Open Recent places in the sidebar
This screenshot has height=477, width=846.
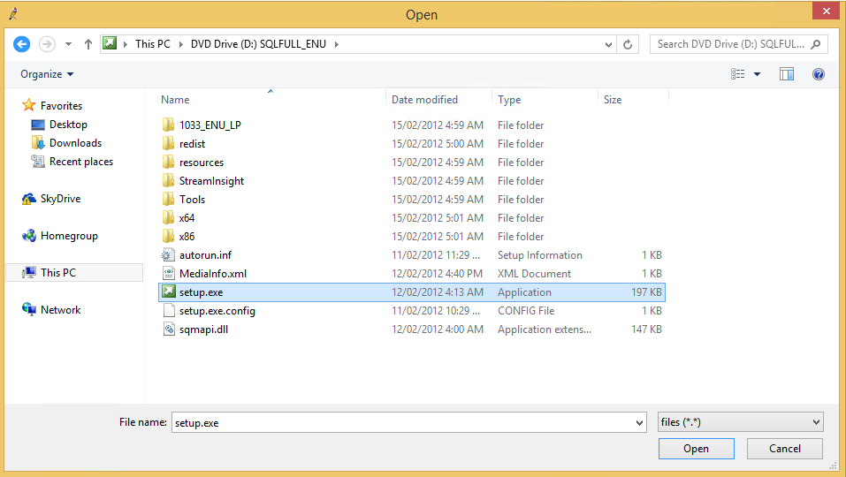point(72,162)
